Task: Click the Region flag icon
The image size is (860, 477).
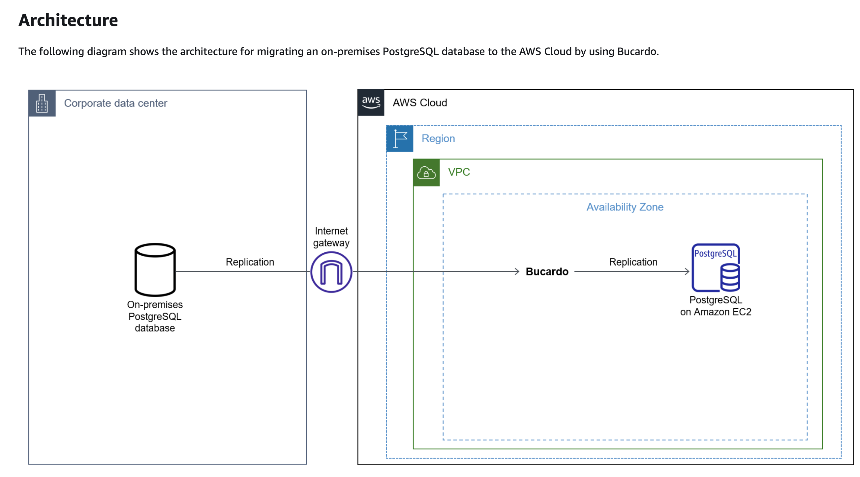Action: pos(400,138)
